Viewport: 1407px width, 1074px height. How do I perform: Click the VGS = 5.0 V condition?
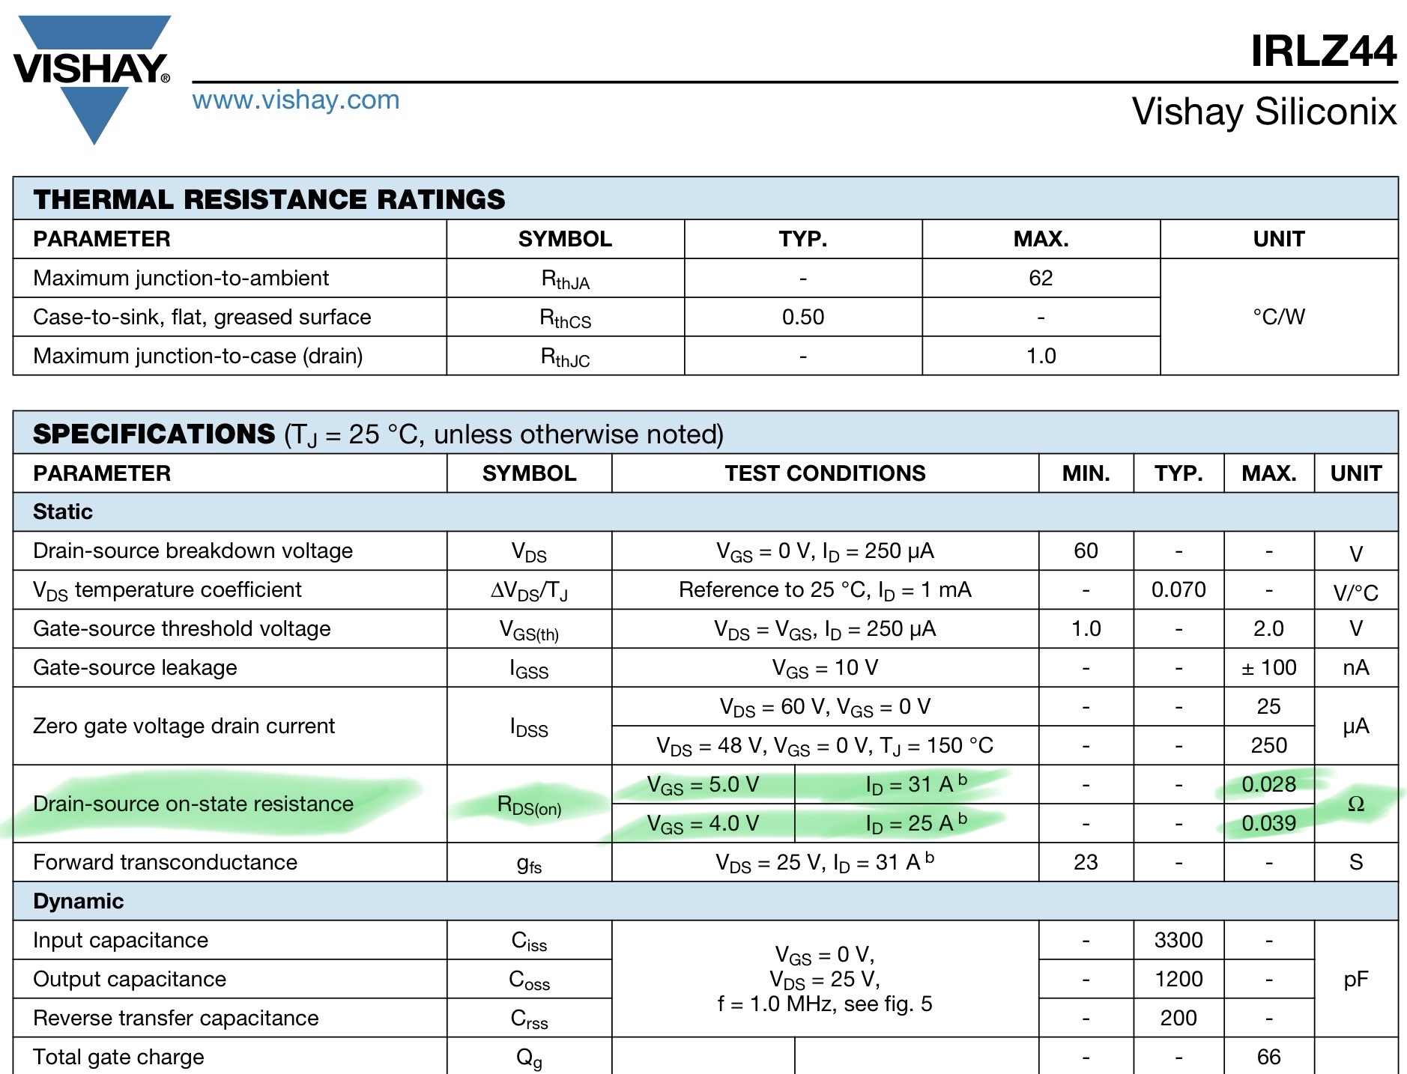click(703, 786)
